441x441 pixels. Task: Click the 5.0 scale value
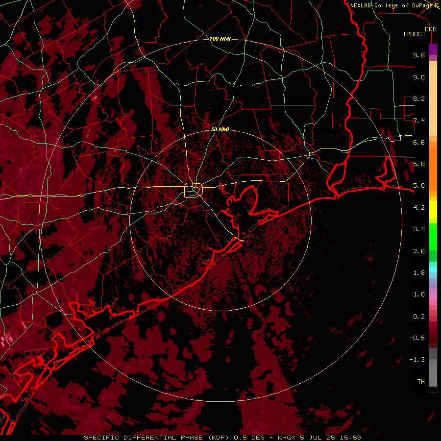pyautogui.click(x=419, y=186)
